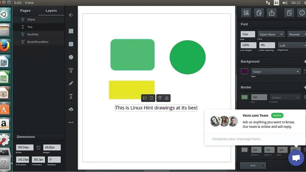Open the Background type Color dropdown

coord(276,72)
